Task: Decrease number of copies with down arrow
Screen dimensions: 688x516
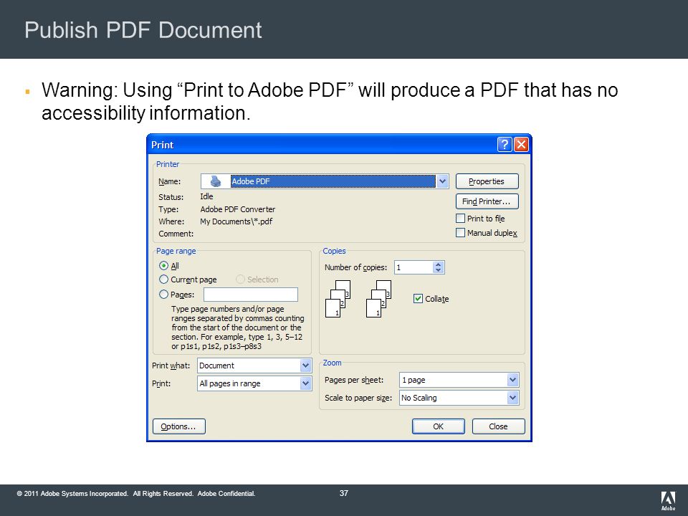Action: 439,270
